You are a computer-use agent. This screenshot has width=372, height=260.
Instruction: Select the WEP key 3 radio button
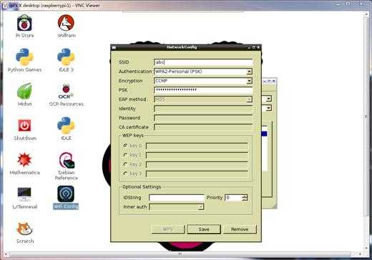pyautogui.click(x=125, y=174)
